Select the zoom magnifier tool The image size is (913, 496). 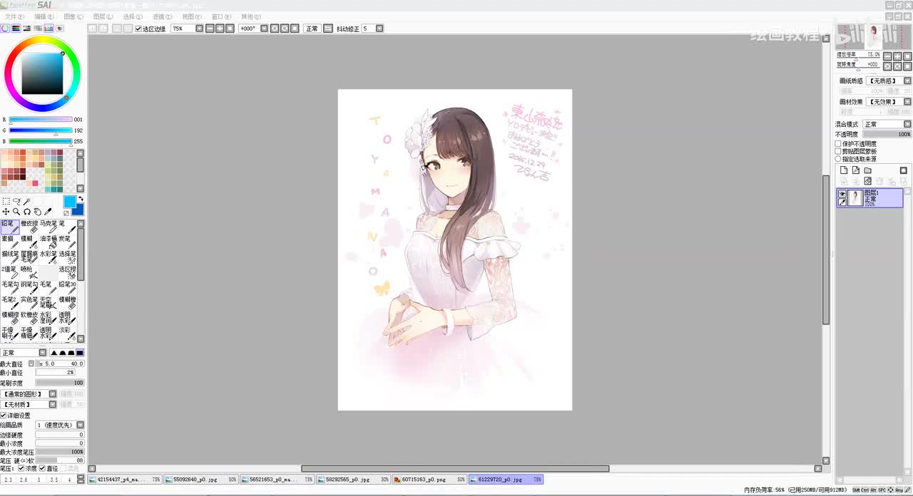pyautogui.click(x=16, y=212)
